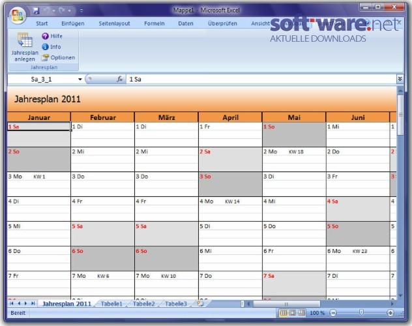Select the 5 Sa cell in Februar
This screenshot has width=412, height=326.
click(x=103, y=226)
